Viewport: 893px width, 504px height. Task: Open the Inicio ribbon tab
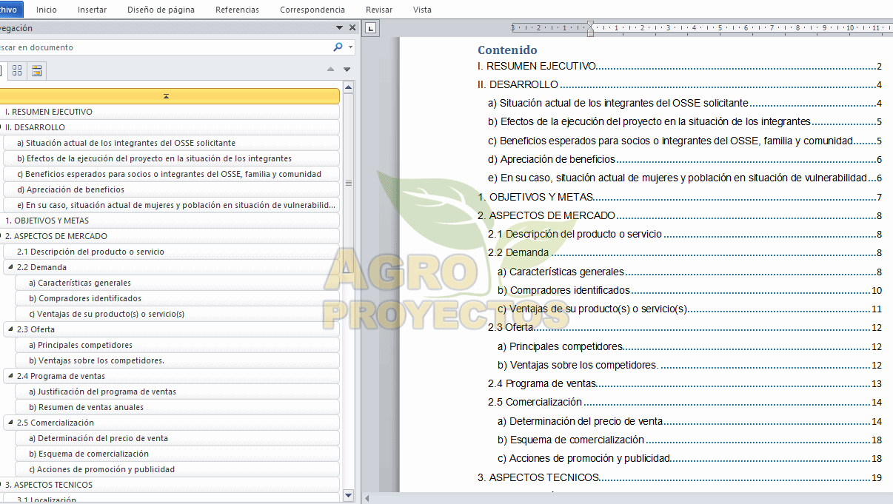tap(46, 10)
